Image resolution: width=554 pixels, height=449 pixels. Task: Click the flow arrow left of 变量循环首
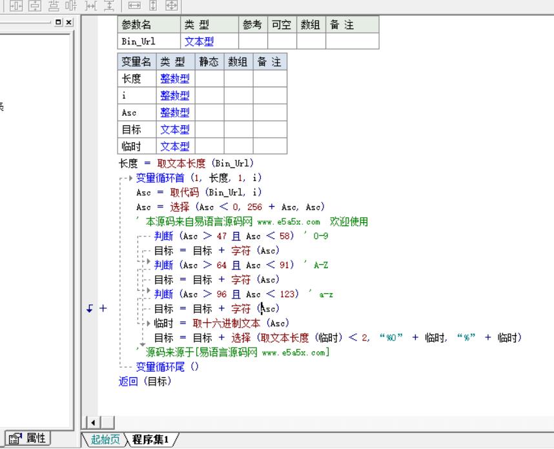[x=130, y=178]
